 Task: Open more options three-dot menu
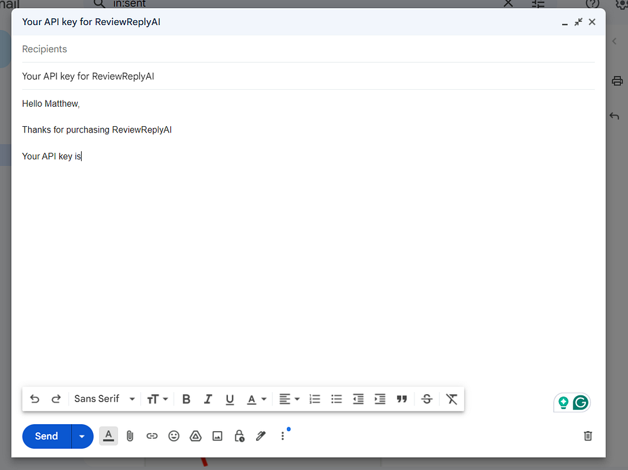(283, 436)
